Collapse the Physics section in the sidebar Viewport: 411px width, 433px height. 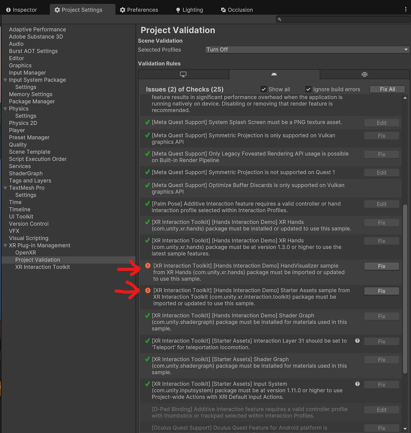[x=5, y=109]
